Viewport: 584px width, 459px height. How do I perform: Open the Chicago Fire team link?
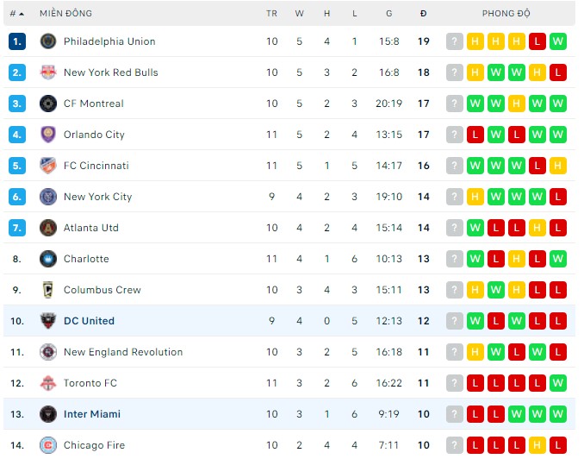(x=94, y=445)
